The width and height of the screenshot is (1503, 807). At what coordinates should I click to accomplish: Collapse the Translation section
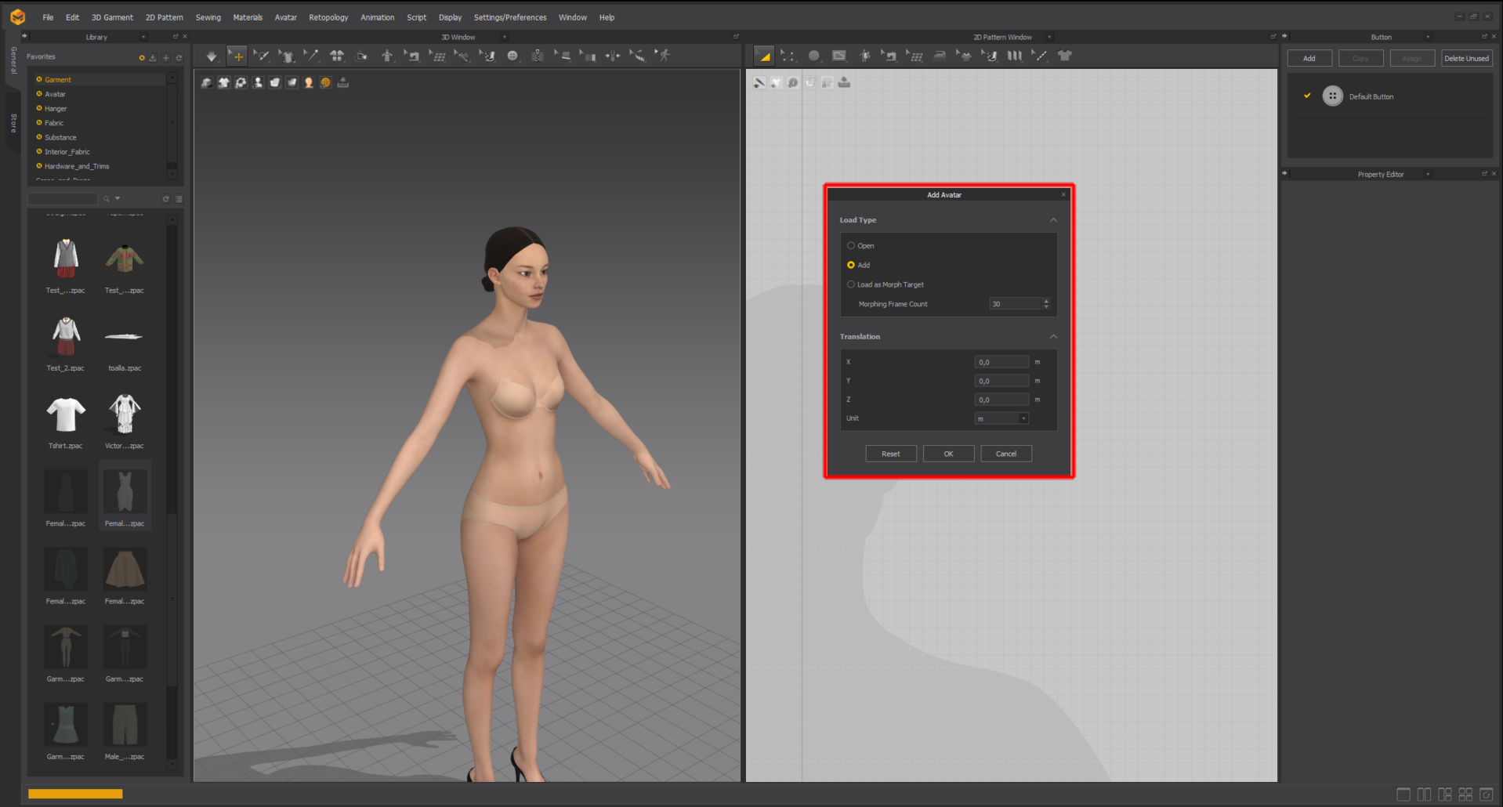[1053, 337]
